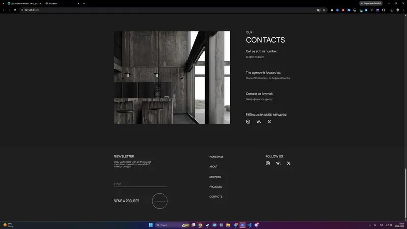This screenshot has height=229, width=407.
Task: View site information icon in address bar
Action: 22,10
